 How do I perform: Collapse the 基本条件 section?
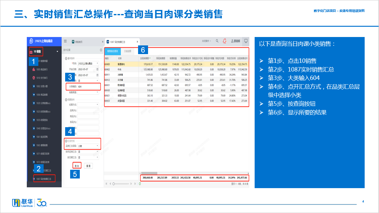[66, 58]
